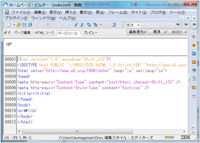This screenshot has height=143, width=200.
Task: Click sidebar scroll-down arrow button
Action: (x=193, y=132)
